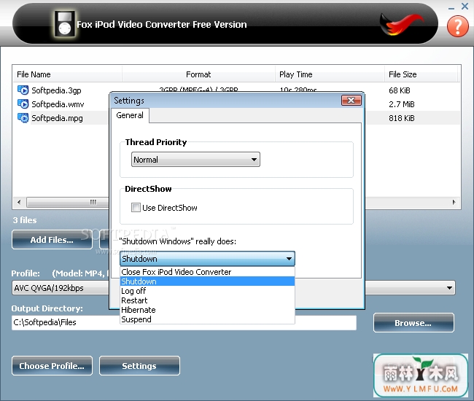Pick Suspend from the list
Viewport: 474px width, 401px height.
tap(207, 319)
